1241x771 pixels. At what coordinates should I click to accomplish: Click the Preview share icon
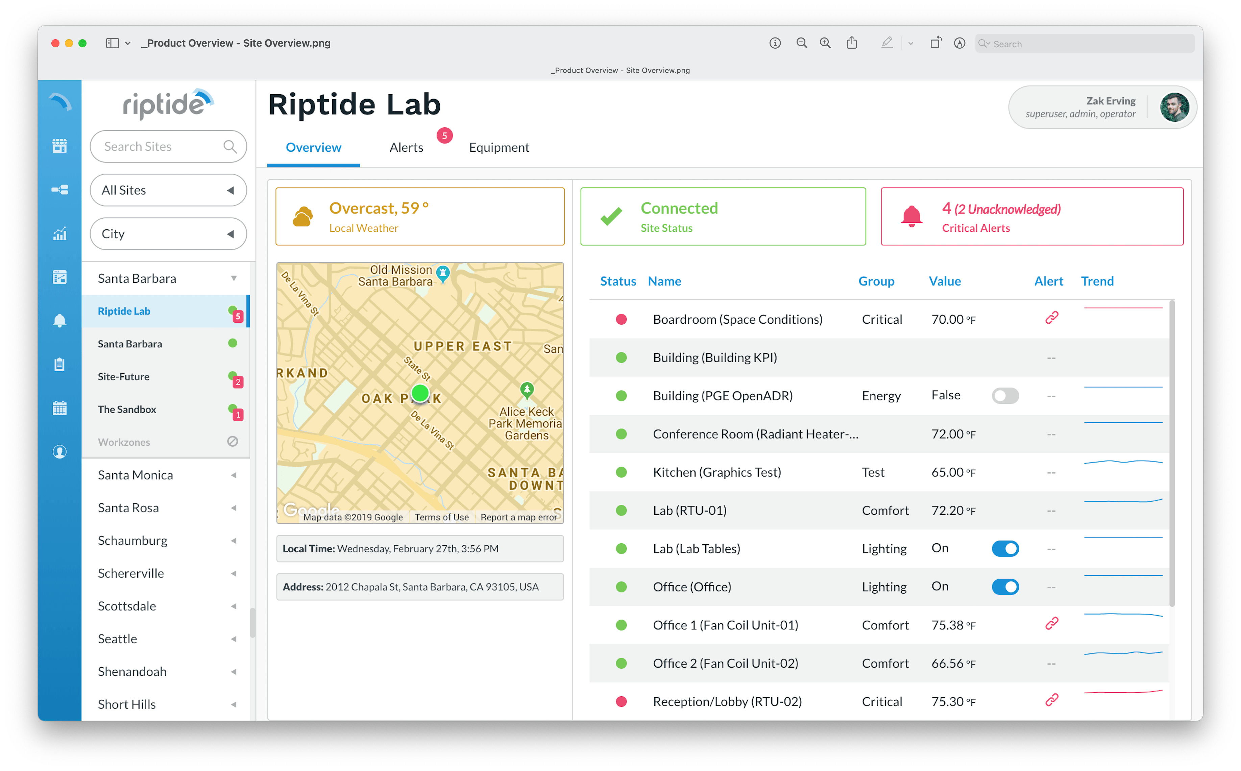coord(852,43)
